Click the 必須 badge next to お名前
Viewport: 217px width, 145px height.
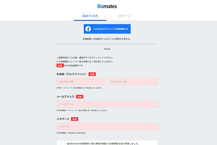92,74
